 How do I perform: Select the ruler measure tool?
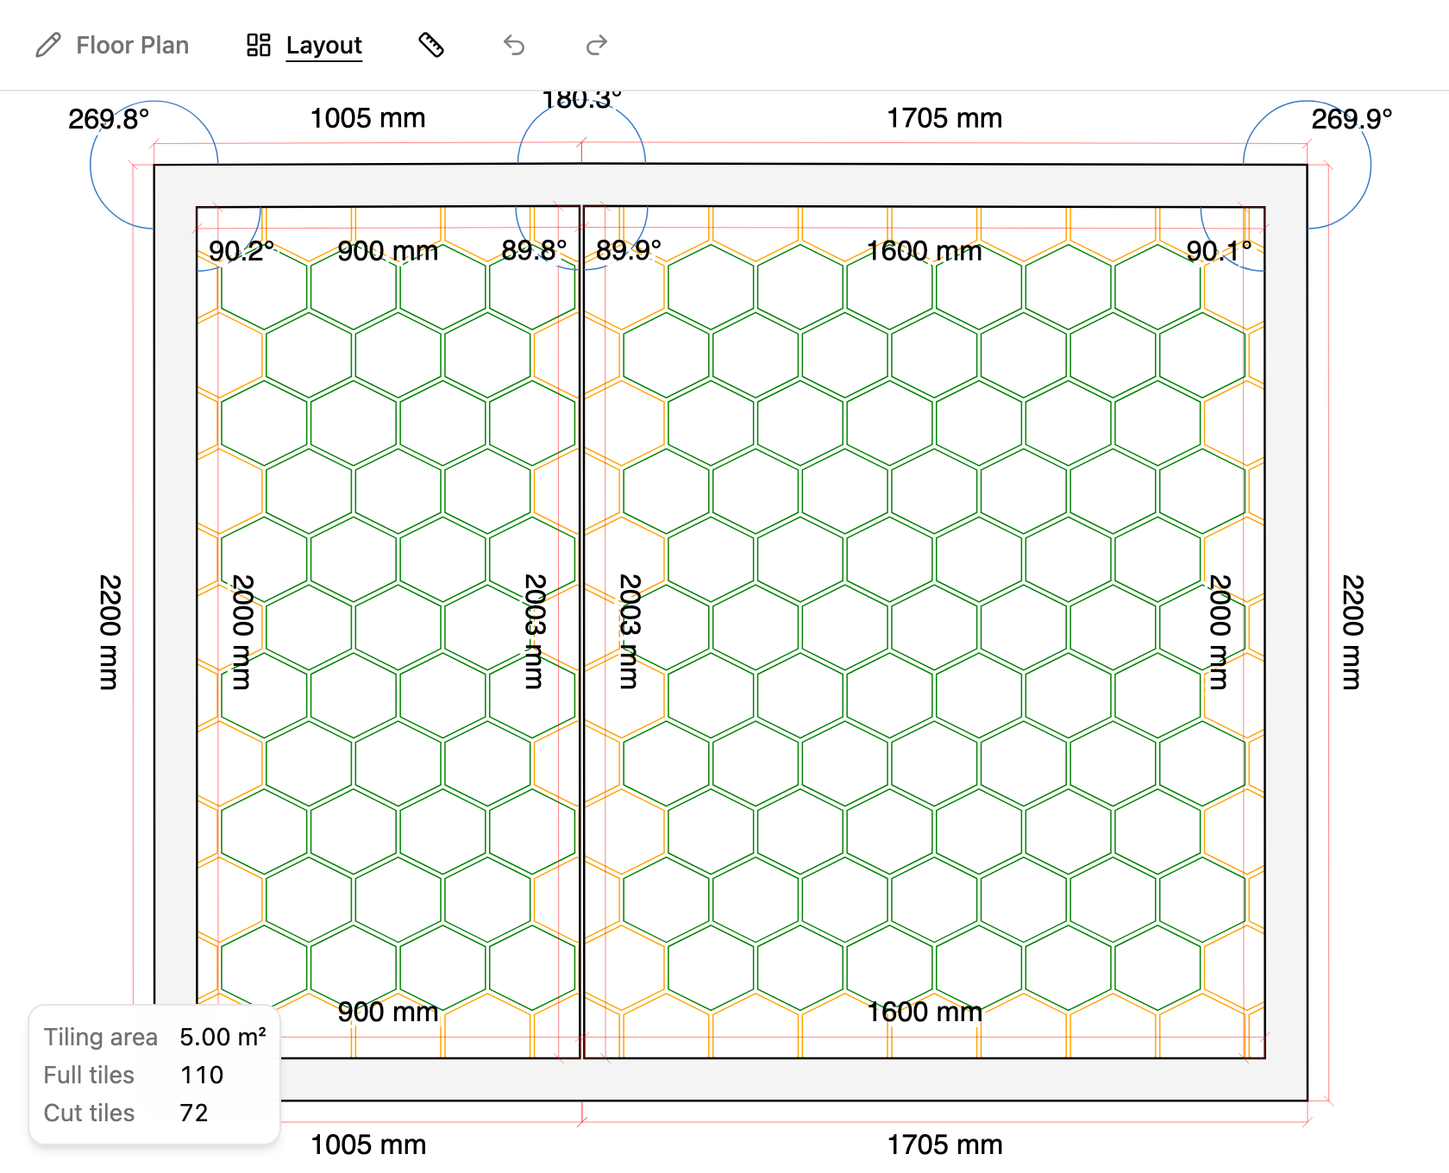(x=431, y=45)
